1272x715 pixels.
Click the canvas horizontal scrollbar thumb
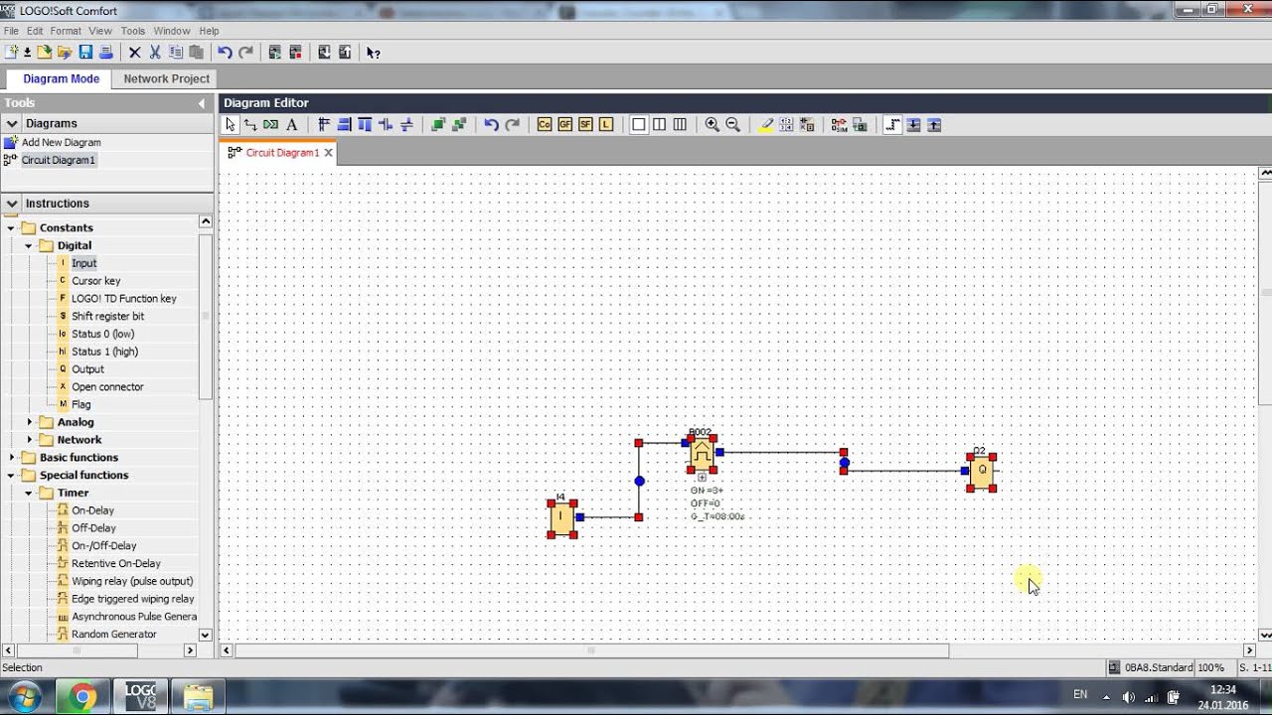[x=592, y=650]
